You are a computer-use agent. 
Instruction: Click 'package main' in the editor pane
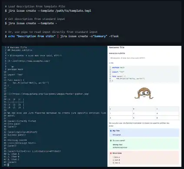tap(15, 69)
